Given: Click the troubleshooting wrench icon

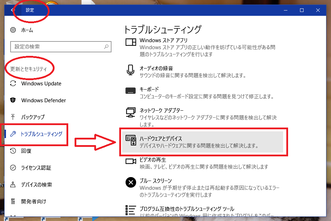Looking at the screenshot, I should tap(13, 134).
